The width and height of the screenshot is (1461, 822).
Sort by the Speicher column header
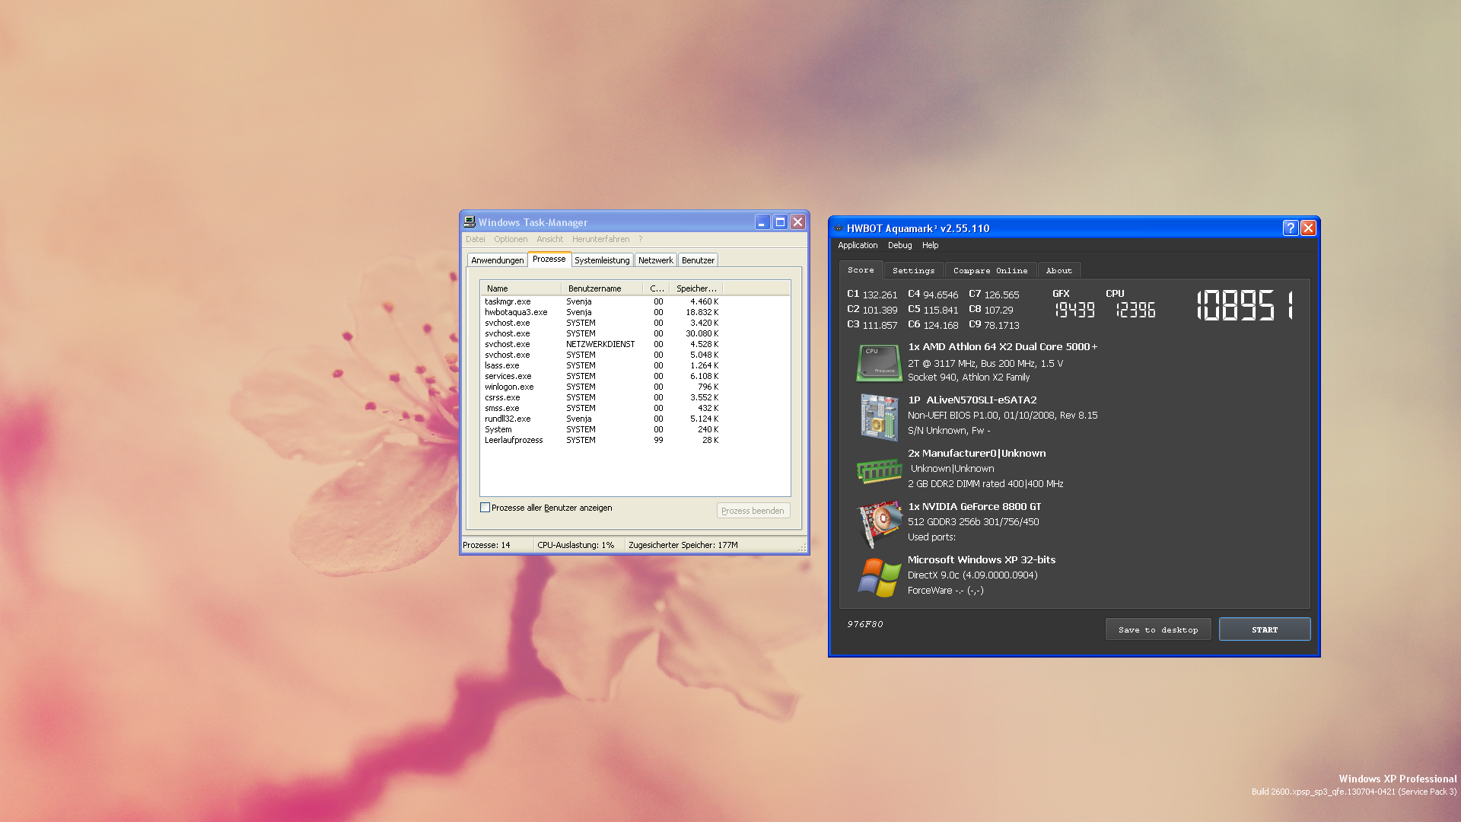pos(696,288)
